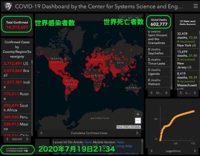This screenshot has height=156, width=200.
Task: Select US row in confirmed cases list
Action: [x=16, y=64]
